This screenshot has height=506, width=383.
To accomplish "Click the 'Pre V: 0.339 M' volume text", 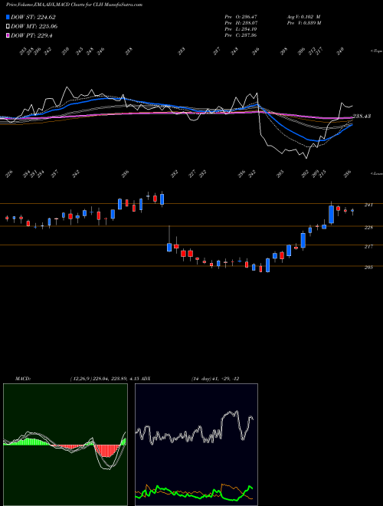I will point(303,23).
